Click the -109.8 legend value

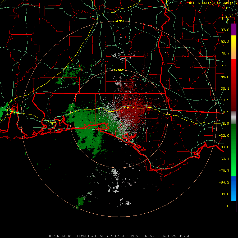click(x=223, y=194)
